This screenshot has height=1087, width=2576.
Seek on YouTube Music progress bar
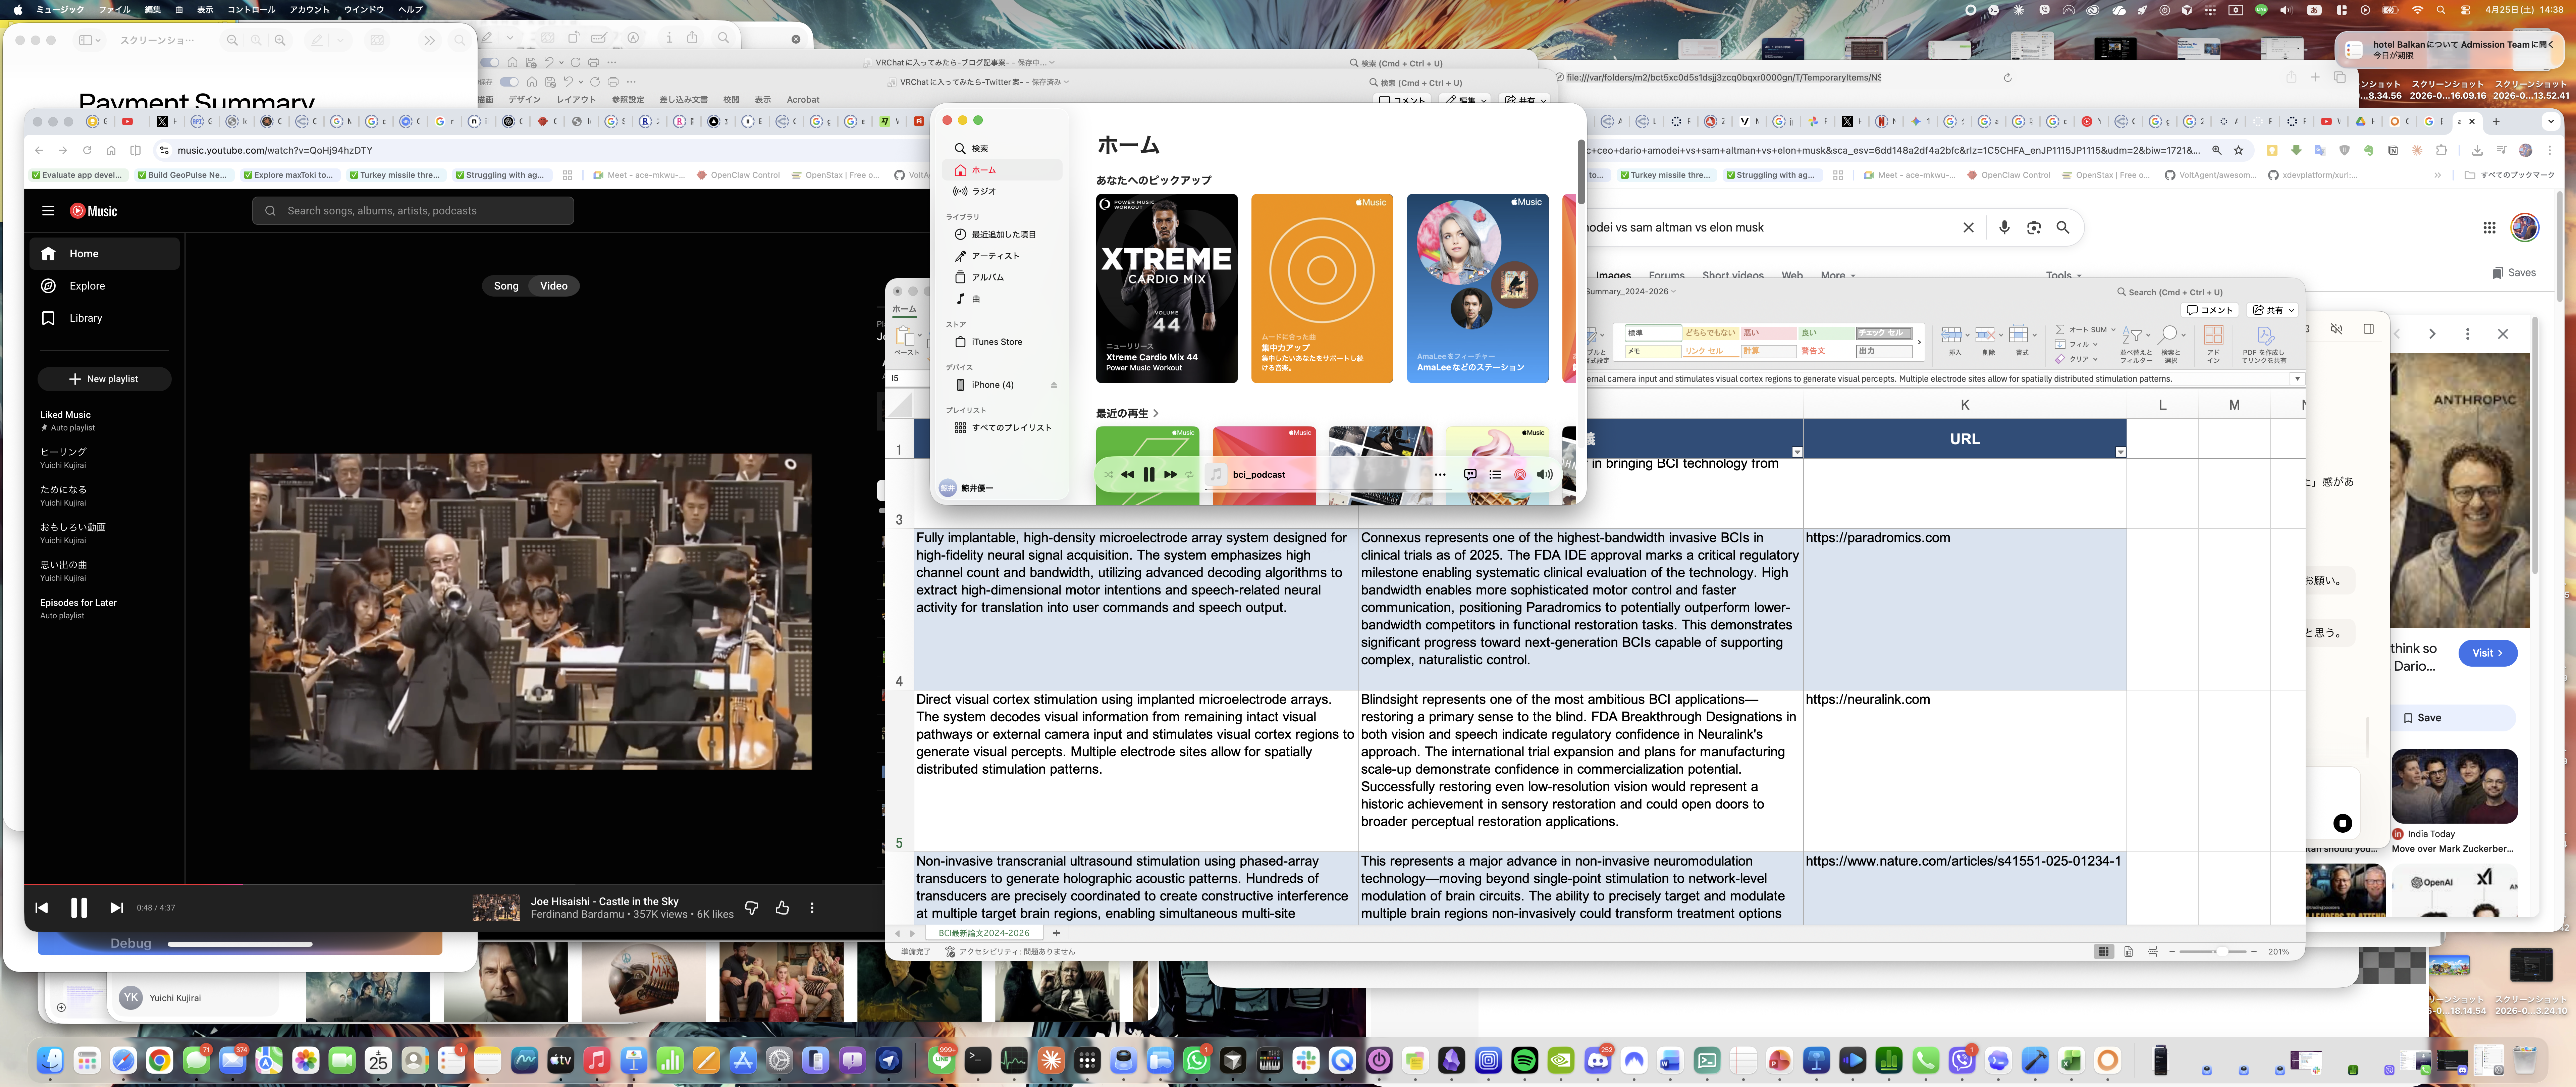coord(450,884)
